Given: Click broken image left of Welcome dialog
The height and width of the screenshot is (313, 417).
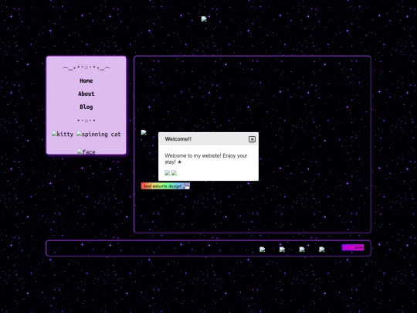Looking at the screenshot, I should point(144,132).
